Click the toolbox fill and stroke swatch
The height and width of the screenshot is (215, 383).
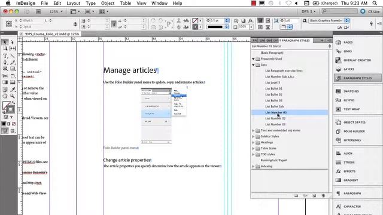tap(8, 107)
